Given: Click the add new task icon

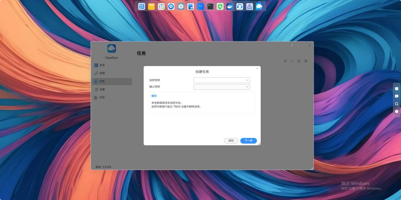Looking at the screenshot, I should (285, 61).
